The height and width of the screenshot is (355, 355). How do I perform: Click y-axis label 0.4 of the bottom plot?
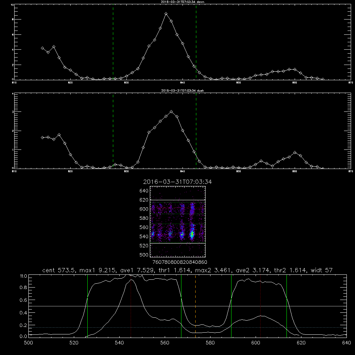click(x=23, y=313)
